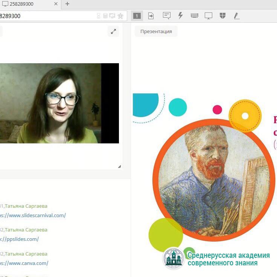This screenshot has width=277, height=277.
Task: Add this connection to favorites with the star icon
Action: point(120,16)
